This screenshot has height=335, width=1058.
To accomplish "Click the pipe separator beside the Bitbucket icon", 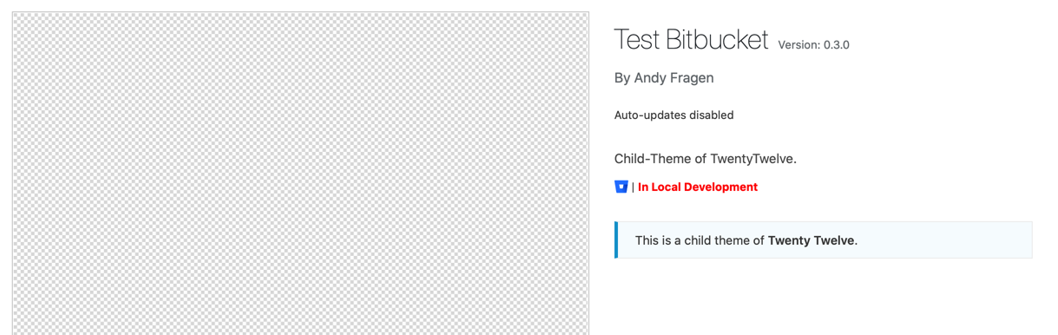I will (634, 187).
